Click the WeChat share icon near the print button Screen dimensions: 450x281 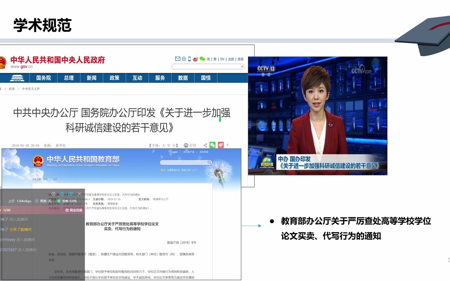(213, 145)
